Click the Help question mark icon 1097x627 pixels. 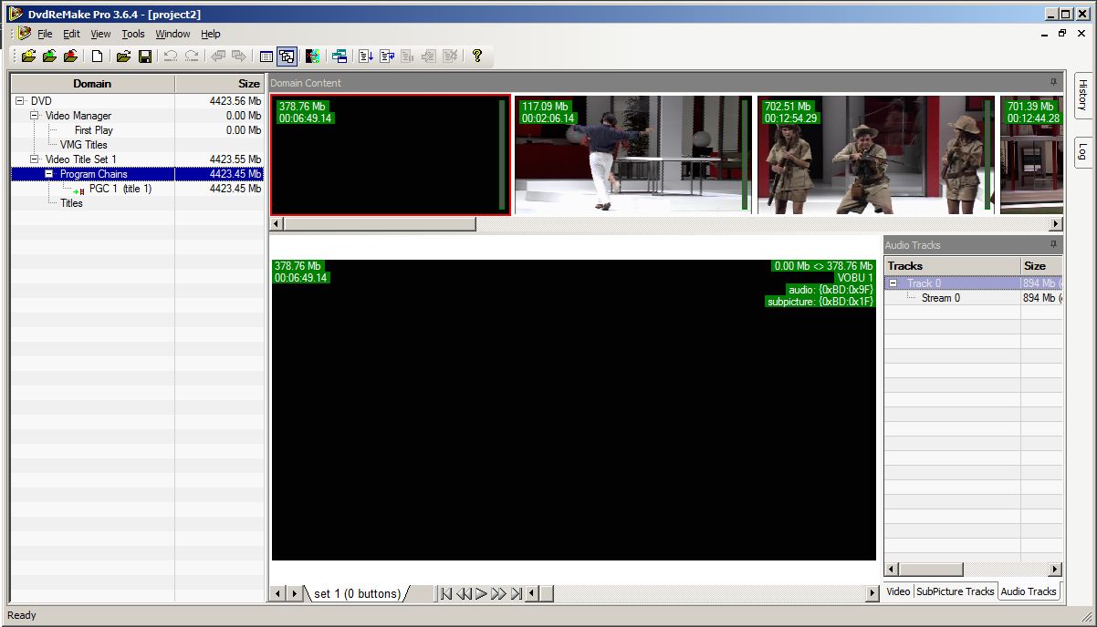click(476, 57)
